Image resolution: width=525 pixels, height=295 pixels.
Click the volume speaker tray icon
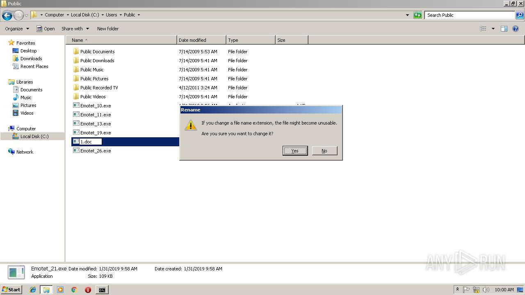[486, 290]
